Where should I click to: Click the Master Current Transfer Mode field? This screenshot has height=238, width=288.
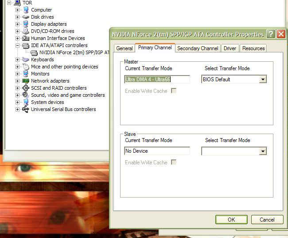click(157, 79)
